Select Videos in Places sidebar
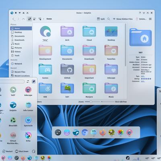 pos(21,52)
